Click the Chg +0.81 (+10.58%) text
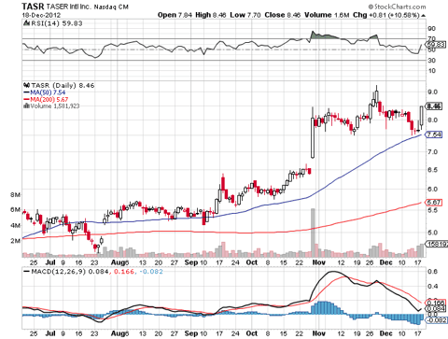 [x=386, y=15]
